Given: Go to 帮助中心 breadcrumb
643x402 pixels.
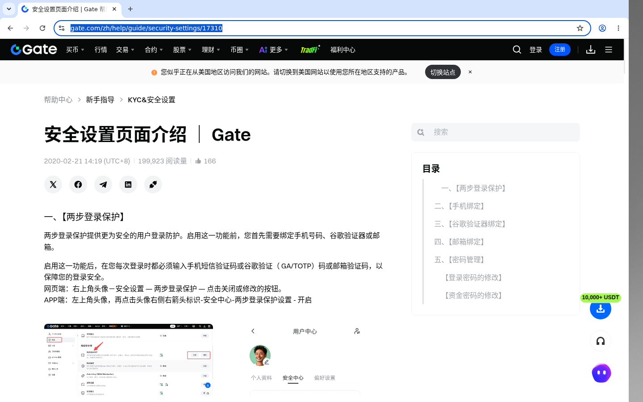Looking at the screenshot, I should pyautogui.click(x=58, y=100).
